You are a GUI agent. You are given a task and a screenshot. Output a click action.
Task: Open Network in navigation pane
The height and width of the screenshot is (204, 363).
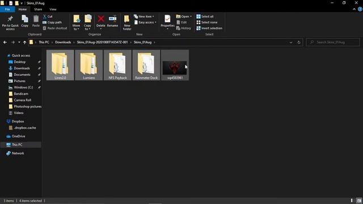18,153
